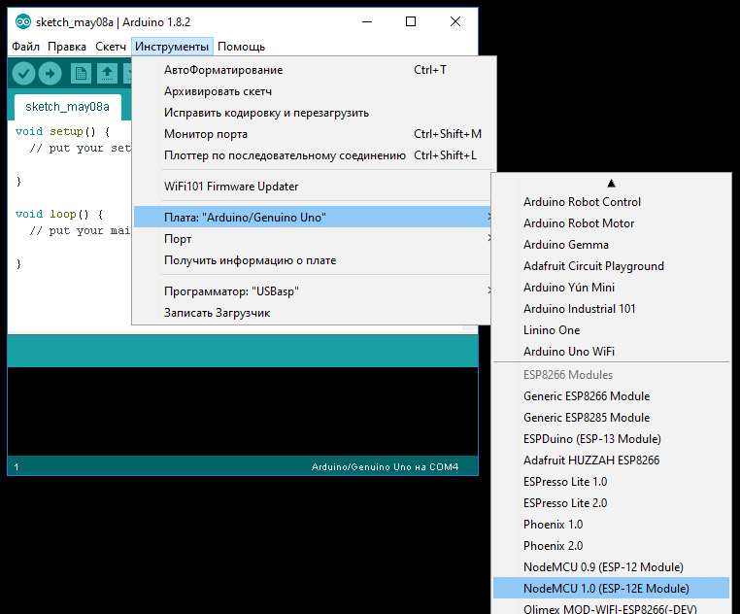The width and height of the screenshot is (740, 614).
Task: Open the Помощь menu
Action: (x=241, y=47)
